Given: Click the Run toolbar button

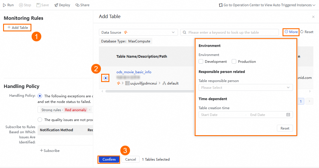Looking at the screenshot, I should [8, 5].
